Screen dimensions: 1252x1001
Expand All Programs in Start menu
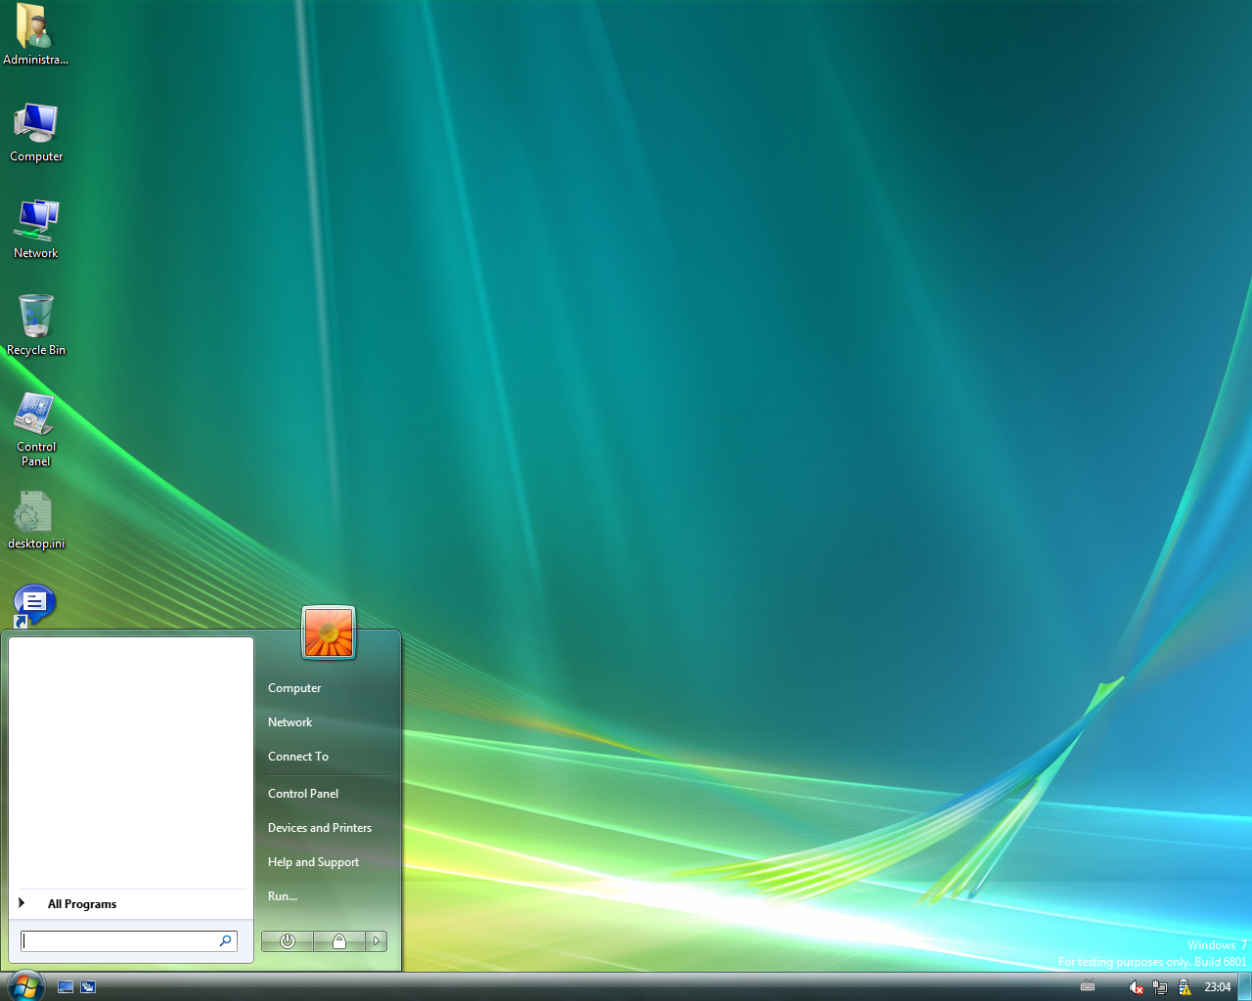tap(81, 904)
